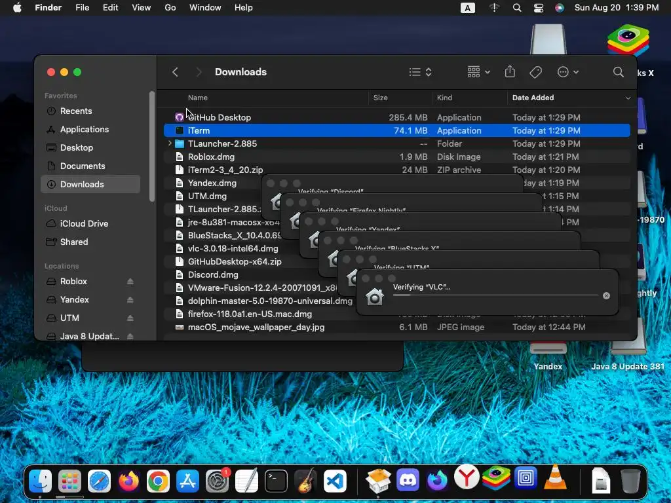The width and height of the screenshot is (671, 503).
Task: Open Documents in the sidebar
Action: pos(90,166)
